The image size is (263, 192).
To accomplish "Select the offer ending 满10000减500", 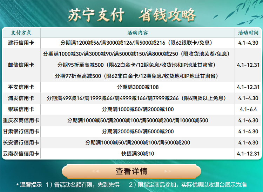I will pyautogui.click(x=138, y=120).
